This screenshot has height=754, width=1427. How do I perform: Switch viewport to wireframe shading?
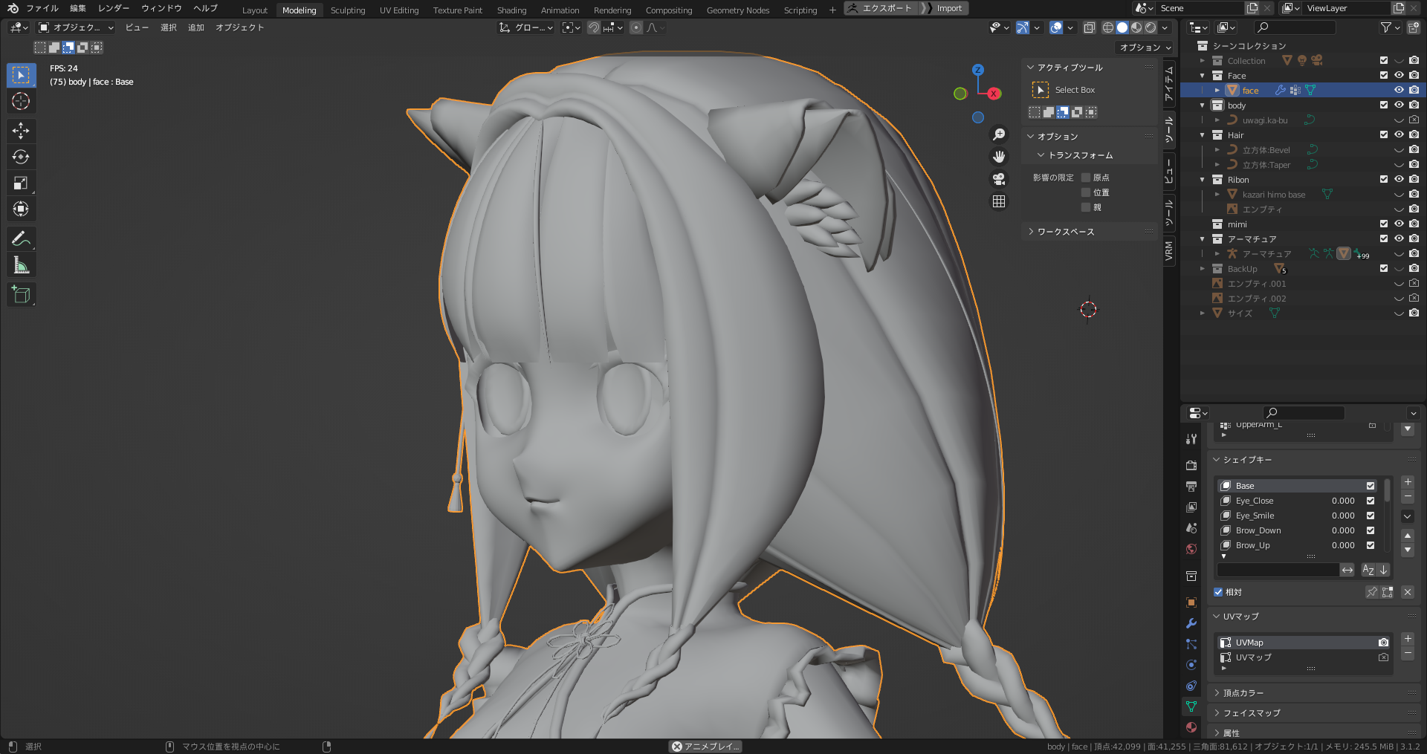click(x=1108, y=27)
